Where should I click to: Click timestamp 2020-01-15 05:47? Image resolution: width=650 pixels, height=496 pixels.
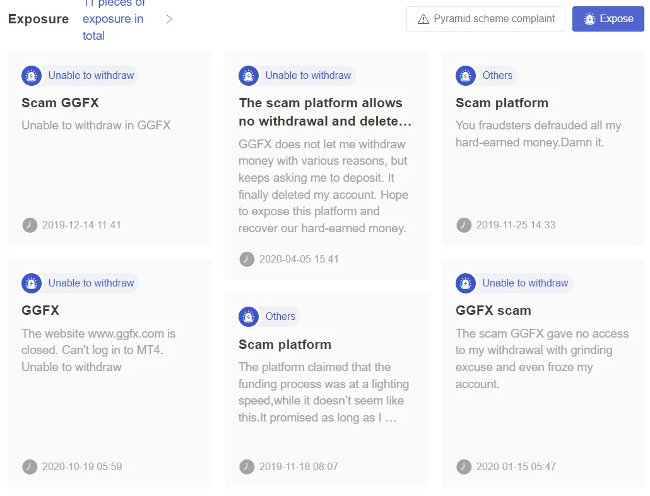pos(516,466)
